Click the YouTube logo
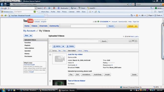The height and width of the screenshot is (92, 164). [x=28, y=21]
